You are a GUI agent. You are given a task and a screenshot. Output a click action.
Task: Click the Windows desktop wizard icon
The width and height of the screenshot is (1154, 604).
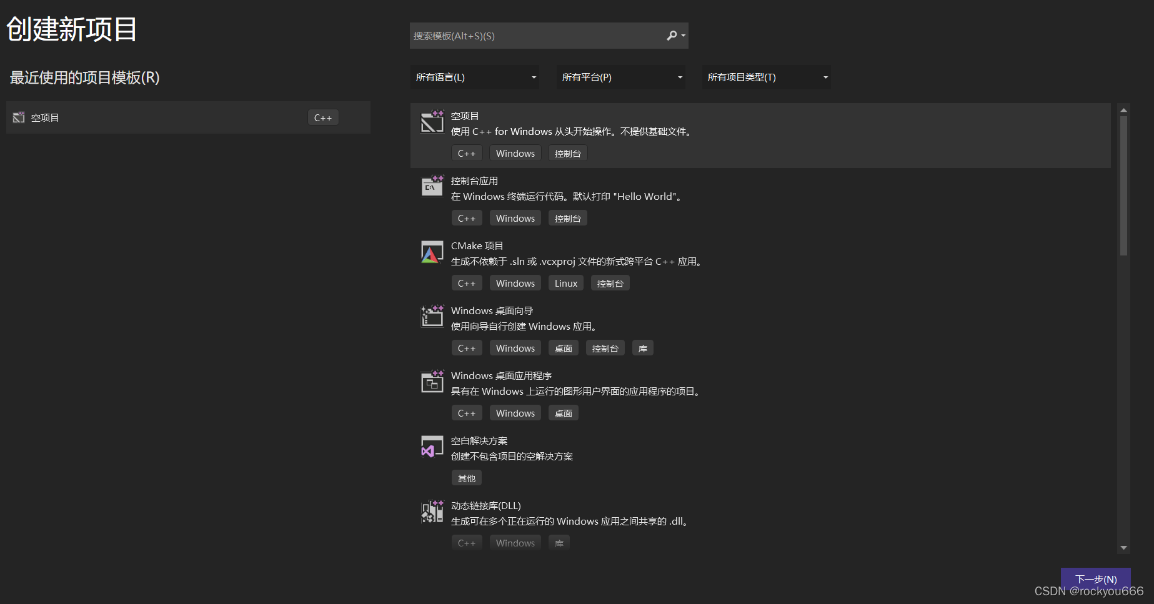coord(432,316)
